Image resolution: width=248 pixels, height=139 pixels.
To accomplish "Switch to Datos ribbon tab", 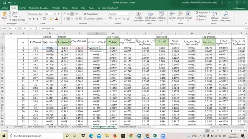I will click(x=65, y=8).
